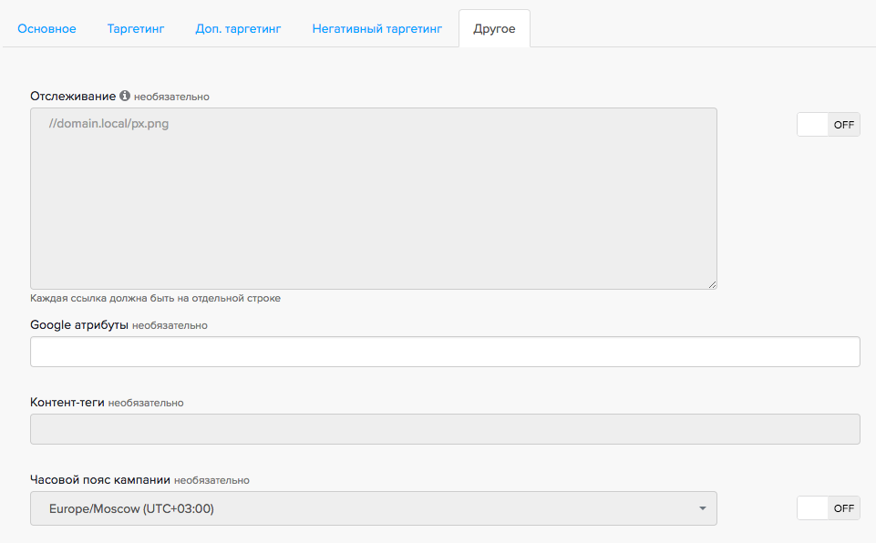
Task: Grab the resize handle of tracking textarea
Action: pos(712,284)
